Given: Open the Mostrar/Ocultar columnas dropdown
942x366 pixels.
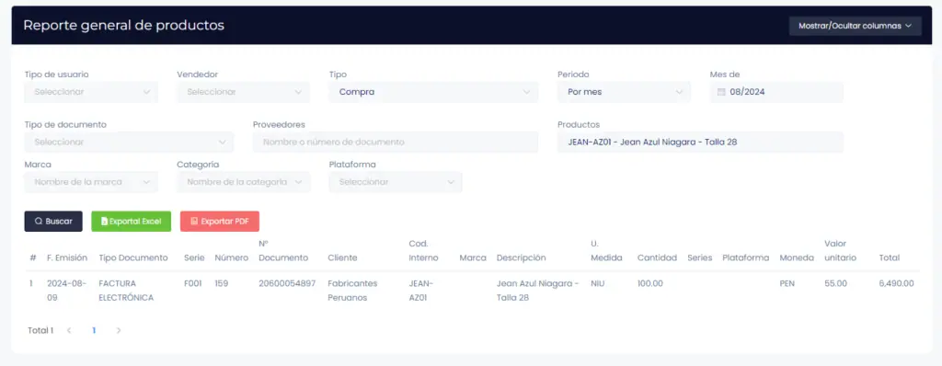Looking at the screenshot, I should point(855,26).
